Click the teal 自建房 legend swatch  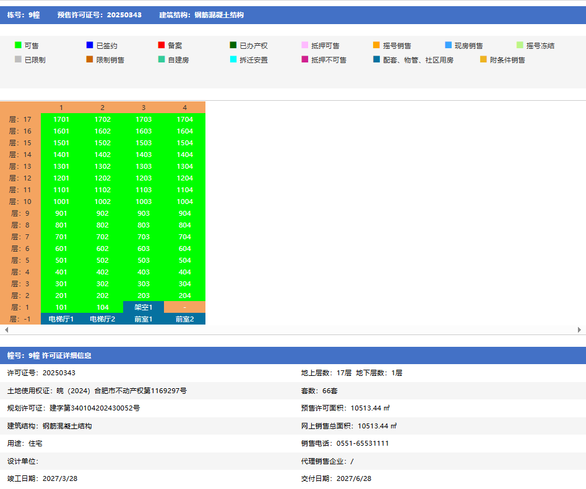(x=162, y=59)
